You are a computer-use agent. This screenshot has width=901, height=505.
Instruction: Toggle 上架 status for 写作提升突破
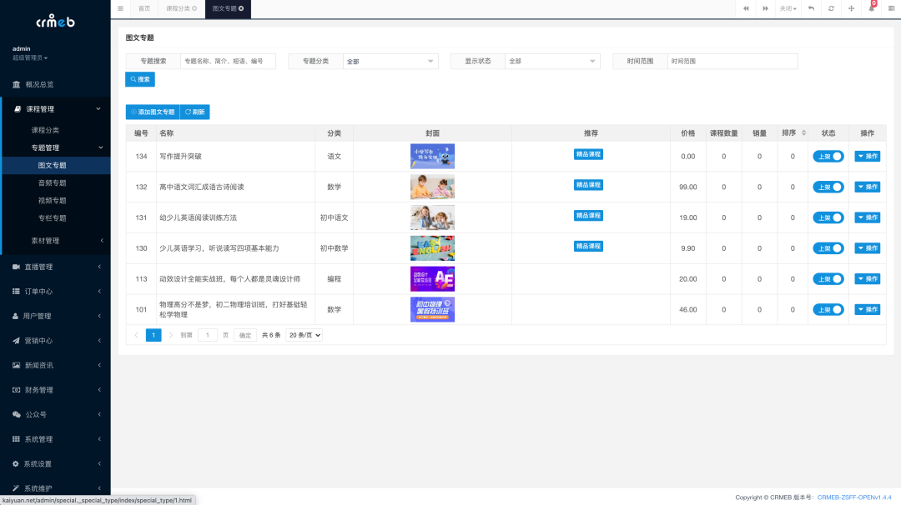pos(828,156)
